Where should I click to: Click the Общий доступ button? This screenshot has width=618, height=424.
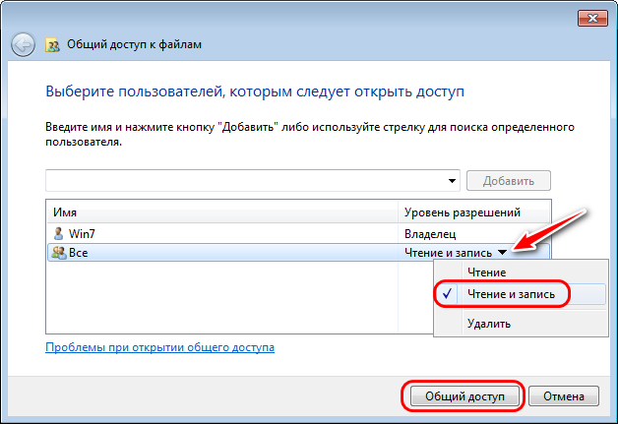[464, 396]
